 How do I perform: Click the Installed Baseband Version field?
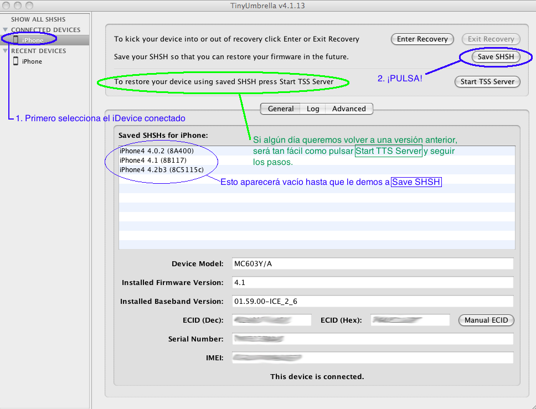(x=373, y=301)
